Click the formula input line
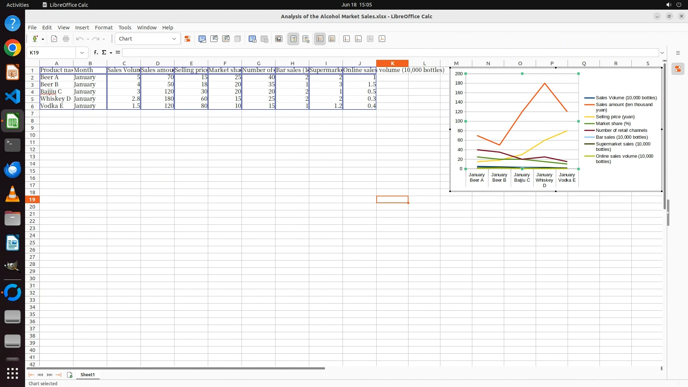The width and height of the screenshot is (688, 387). pos(390,53)
